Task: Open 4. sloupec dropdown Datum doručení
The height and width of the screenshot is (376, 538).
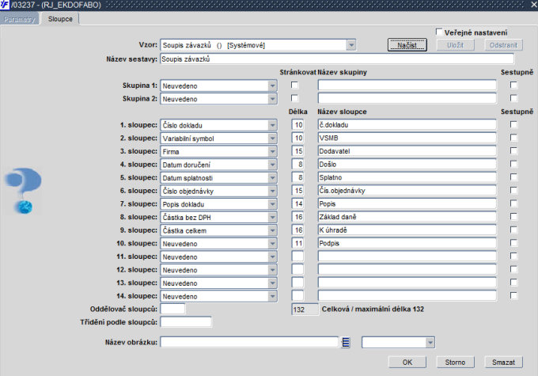Action: click(x=272, y=165)
